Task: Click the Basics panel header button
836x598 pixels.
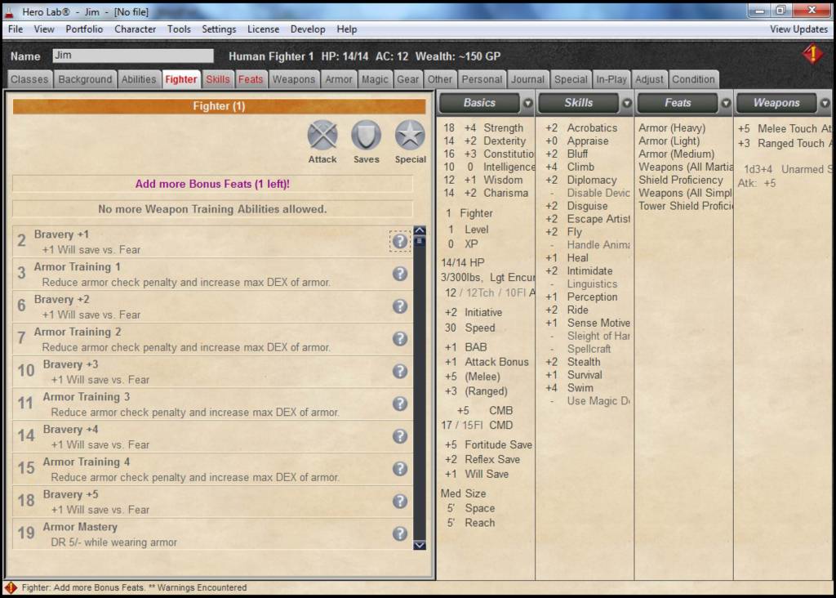Action: point(478,103)
